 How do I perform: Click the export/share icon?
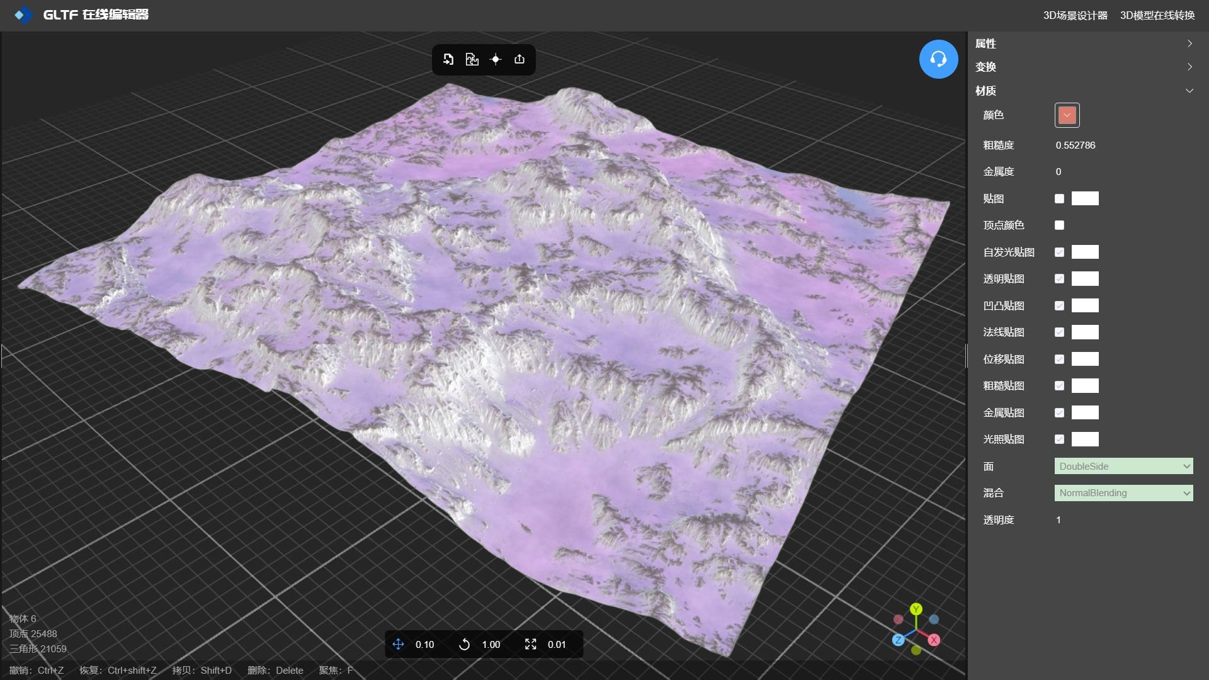coord(519,59)
